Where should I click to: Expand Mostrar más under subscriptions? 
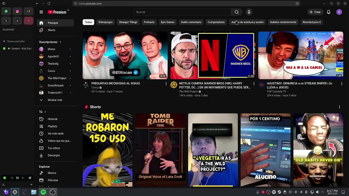[x=55, y=100]
